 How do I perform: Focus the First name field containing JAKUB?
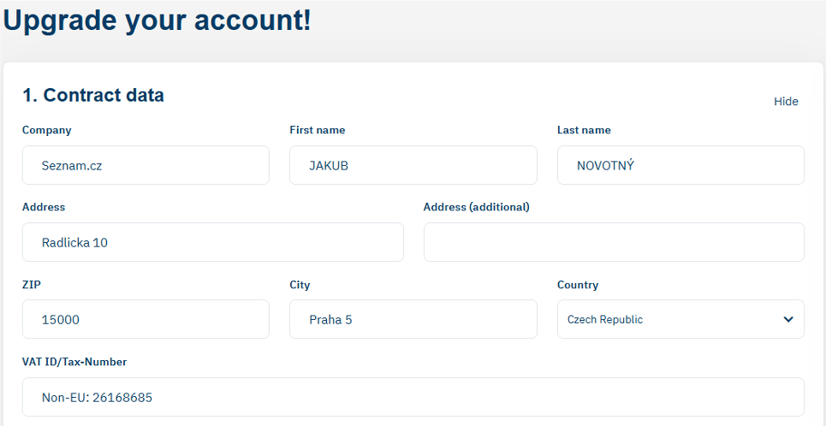[413, 165]
